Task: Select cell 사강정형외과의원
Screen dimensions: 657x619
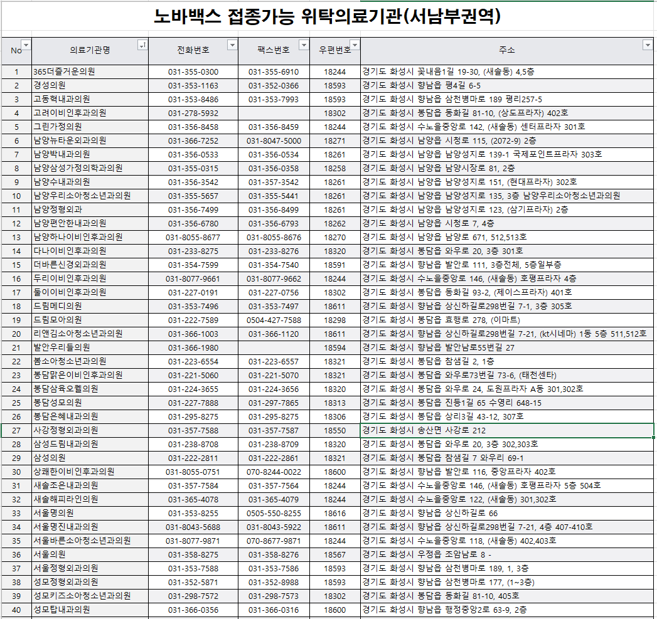Action: [90, 430]
